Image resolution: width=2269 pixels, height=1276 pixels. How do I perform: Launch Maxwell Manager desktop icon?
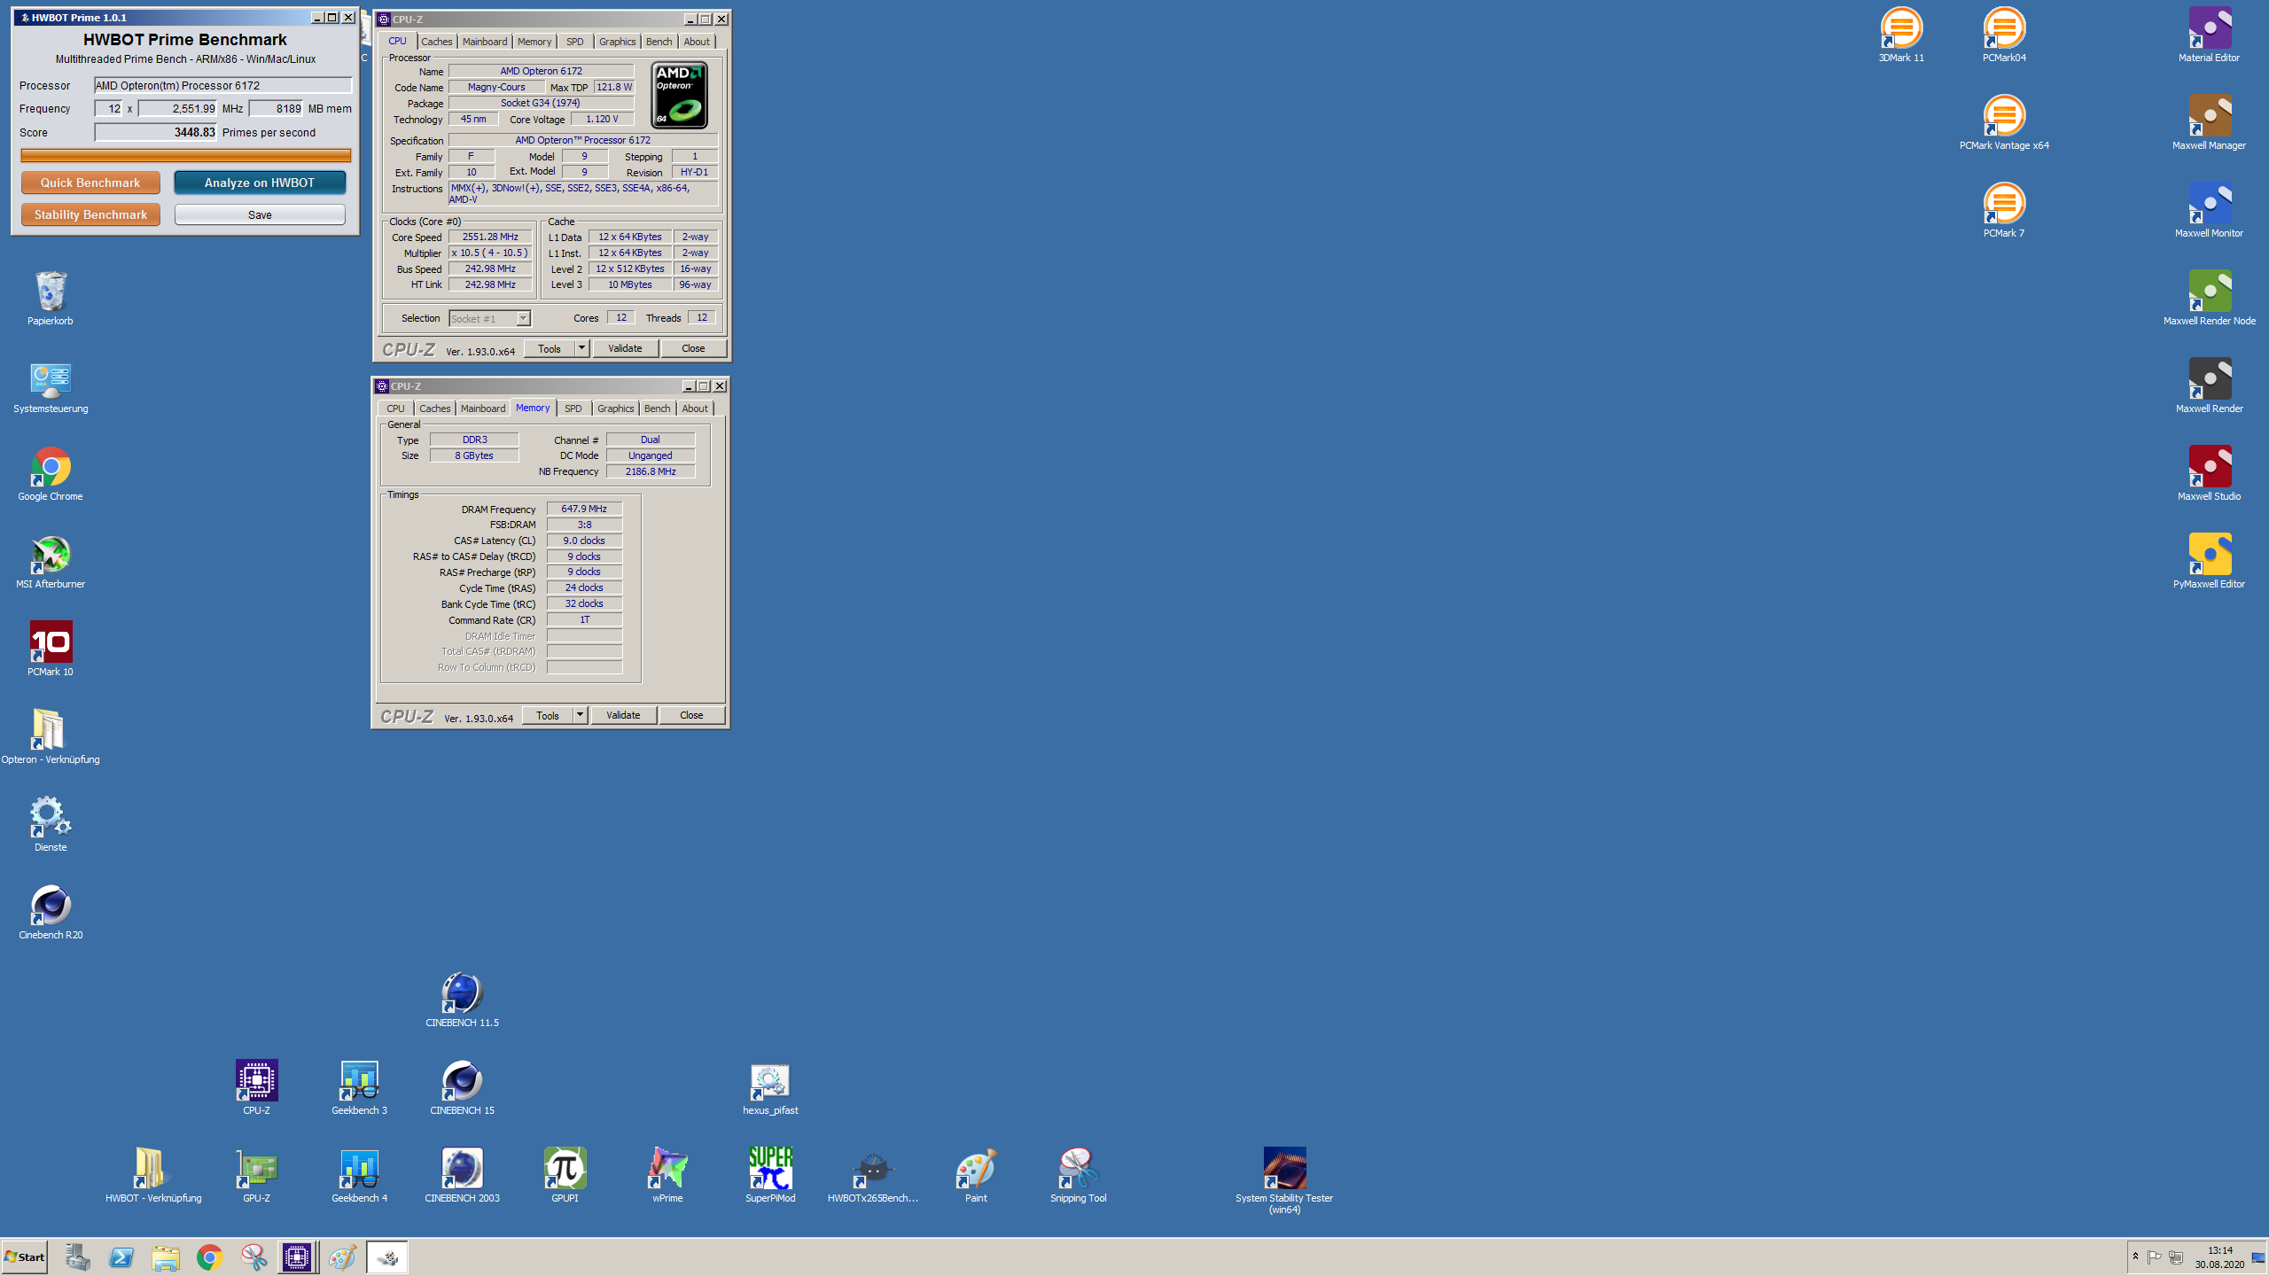click(x=2209, y=122)
